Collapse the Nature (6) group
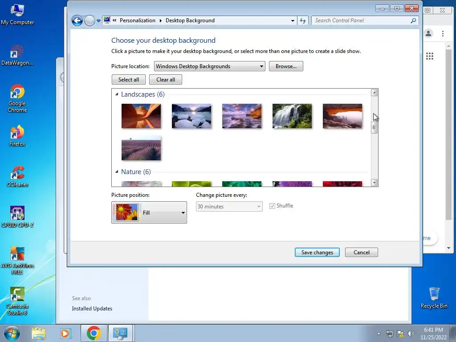The width and height of the screenshot is (456, 342). (x=117, y=171)
